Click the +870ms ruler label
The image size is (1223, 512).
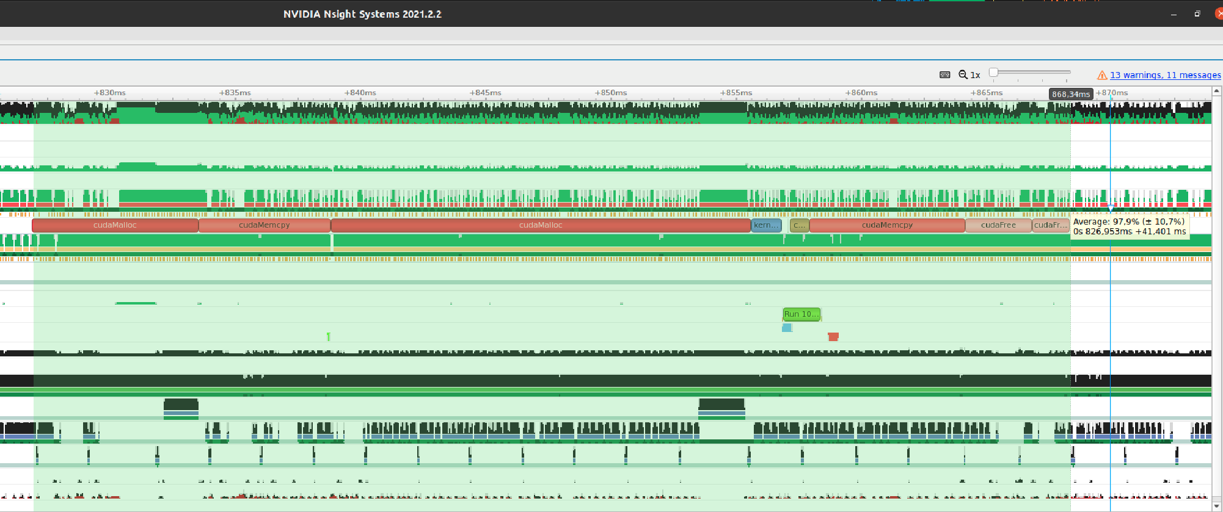pos(1111,93)
